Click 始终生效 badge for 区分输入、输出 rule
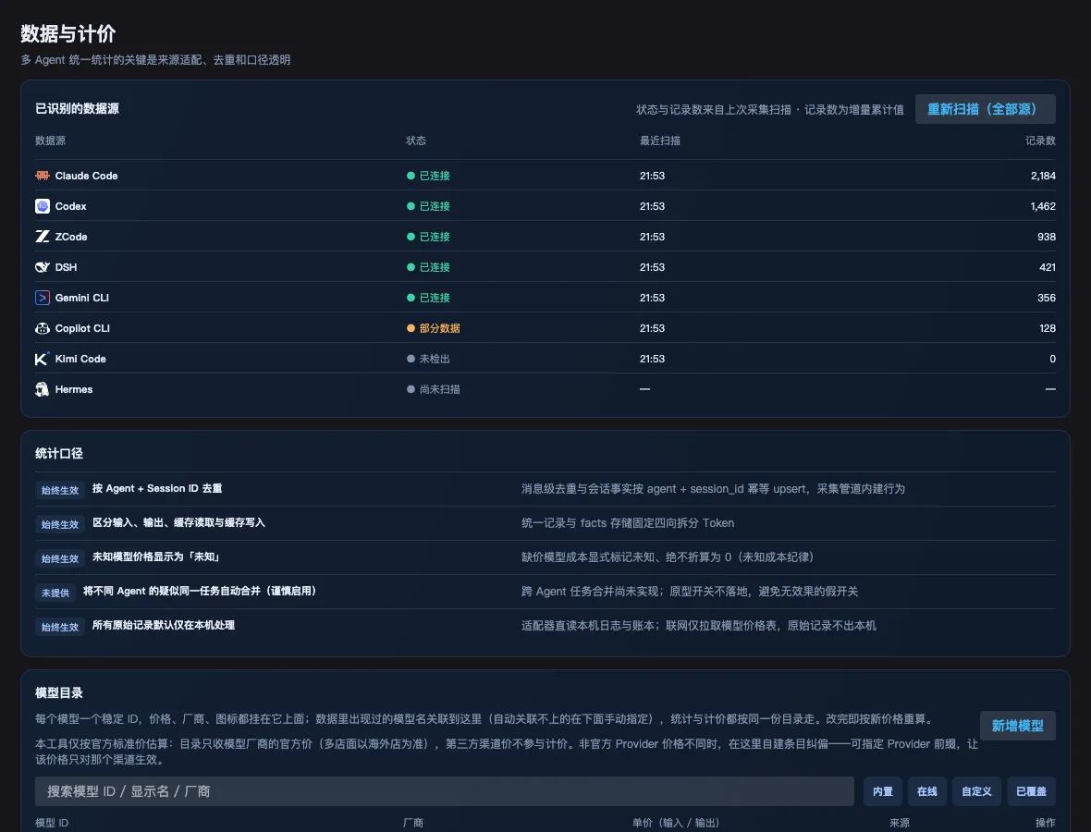Viewport: 1091px width, 832px height. (60, 524)
